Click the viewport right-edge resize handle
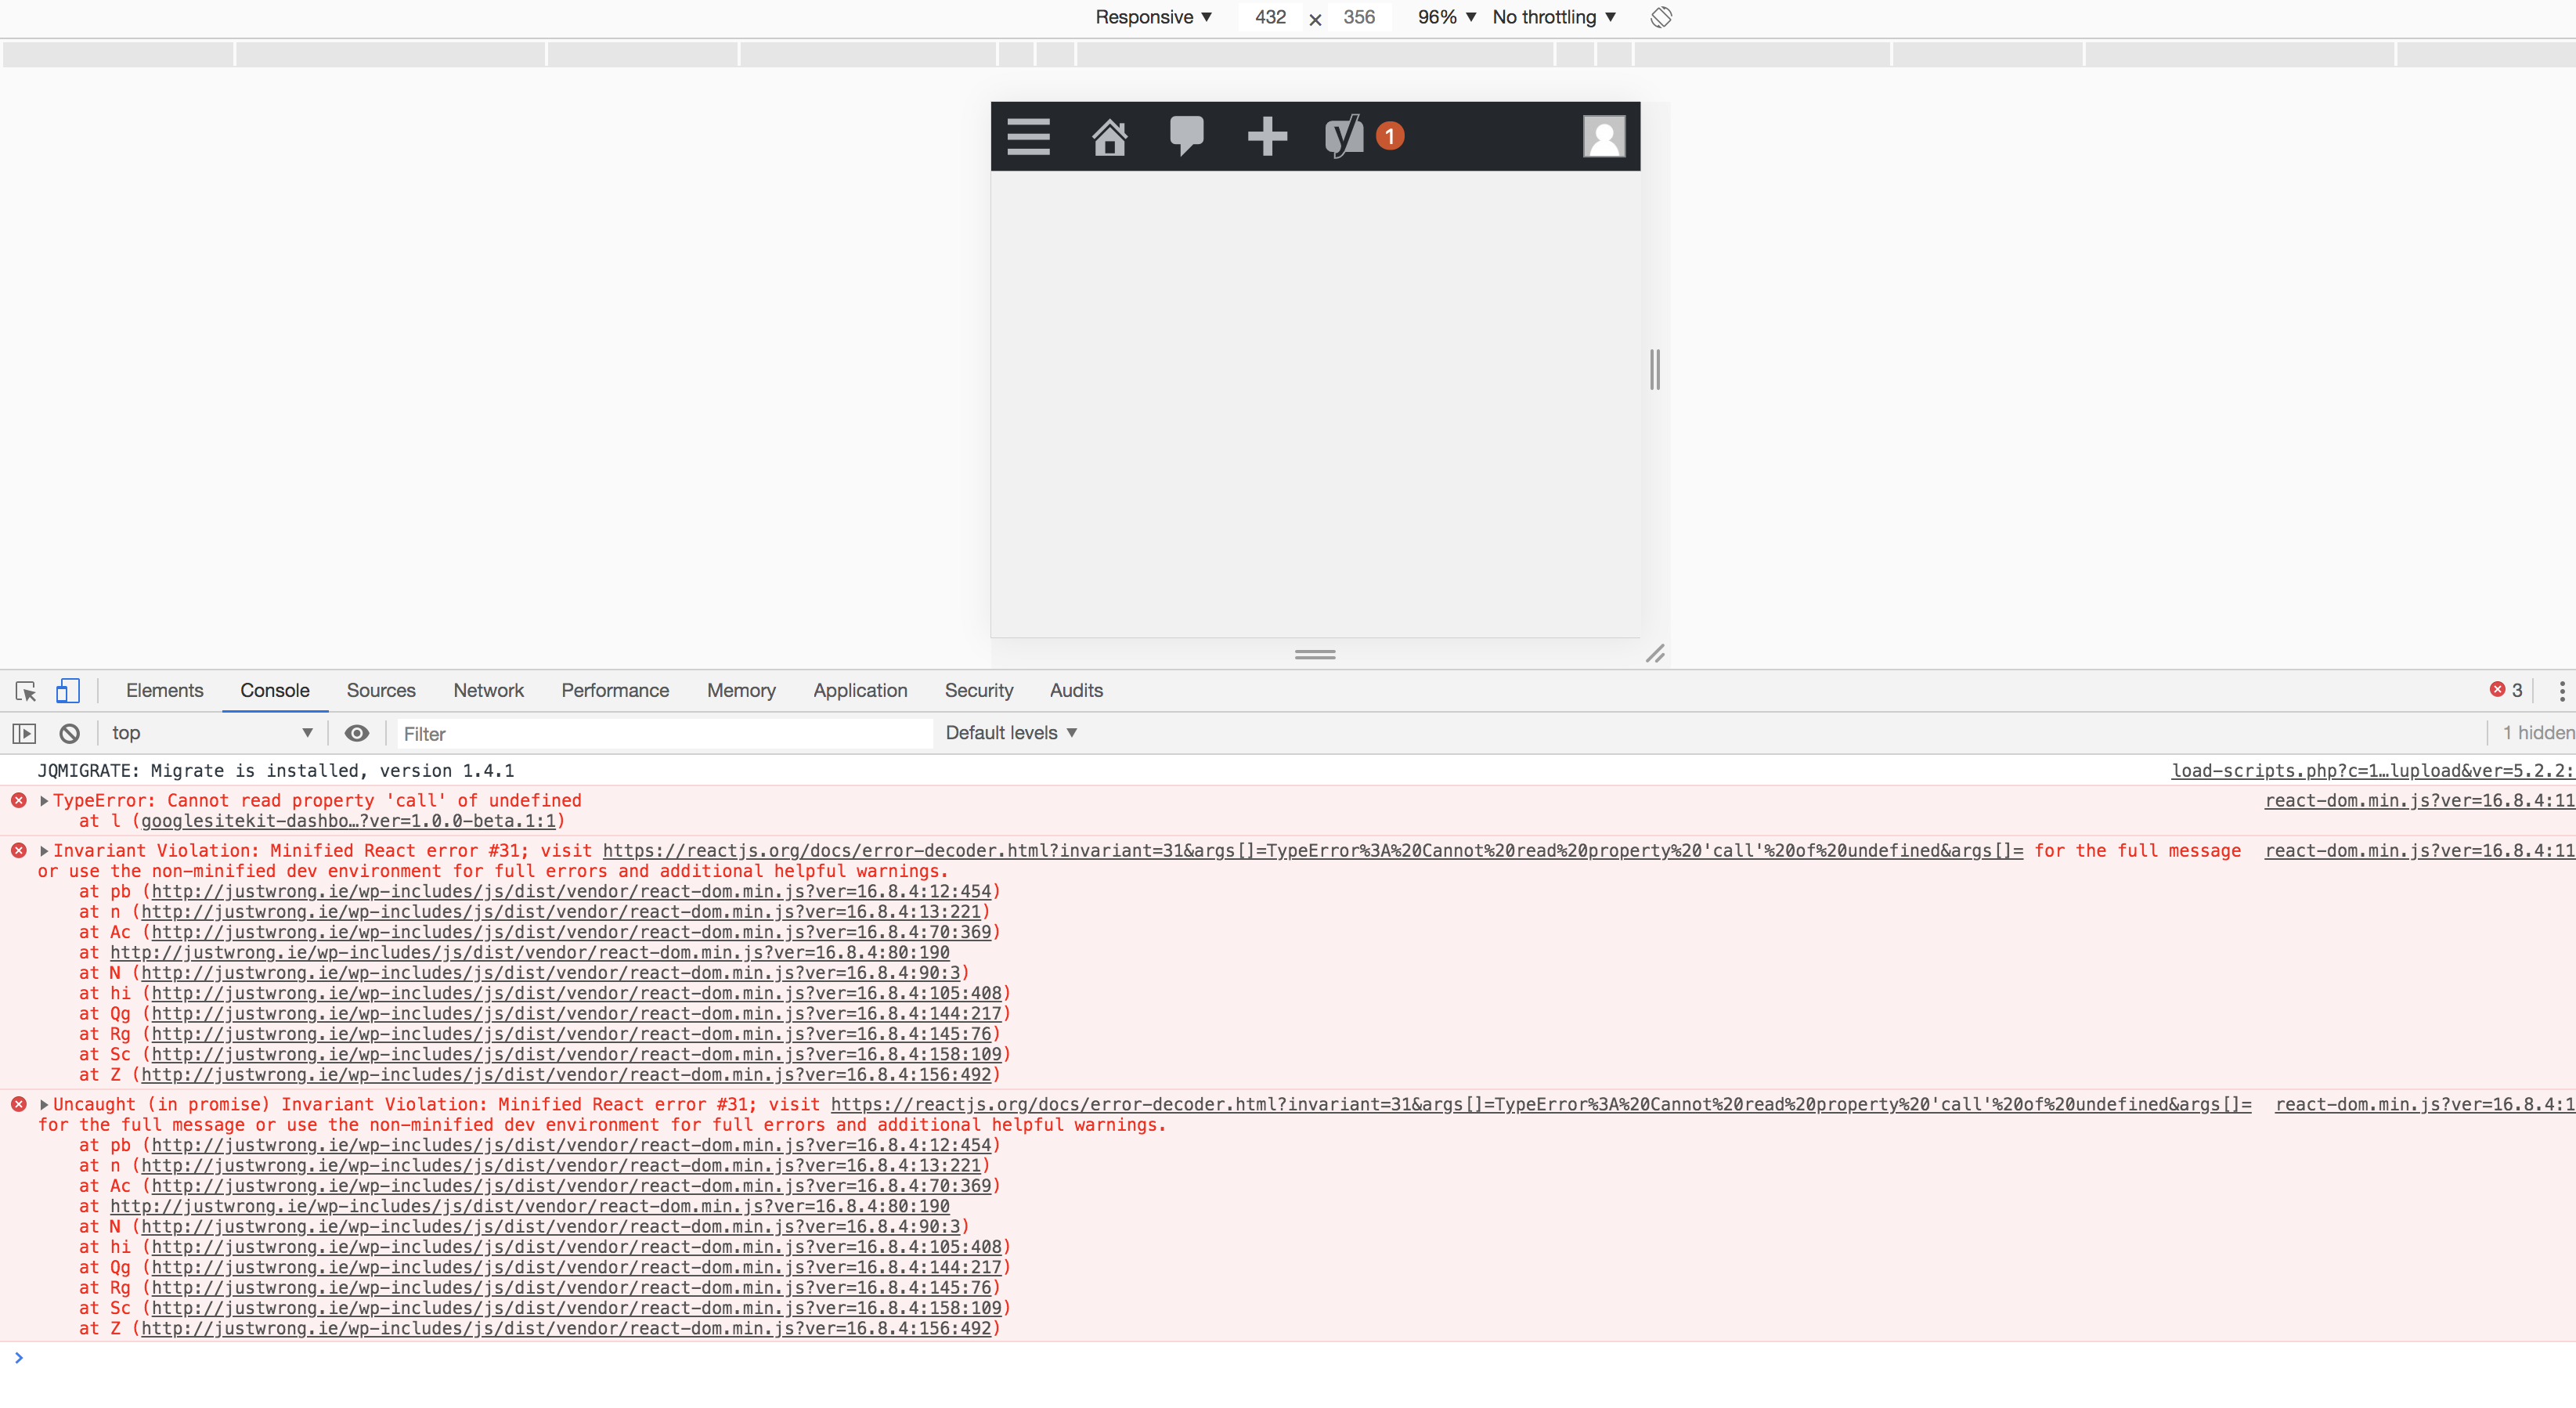Screen dimensions: 2576x1408 (1655, 370)
